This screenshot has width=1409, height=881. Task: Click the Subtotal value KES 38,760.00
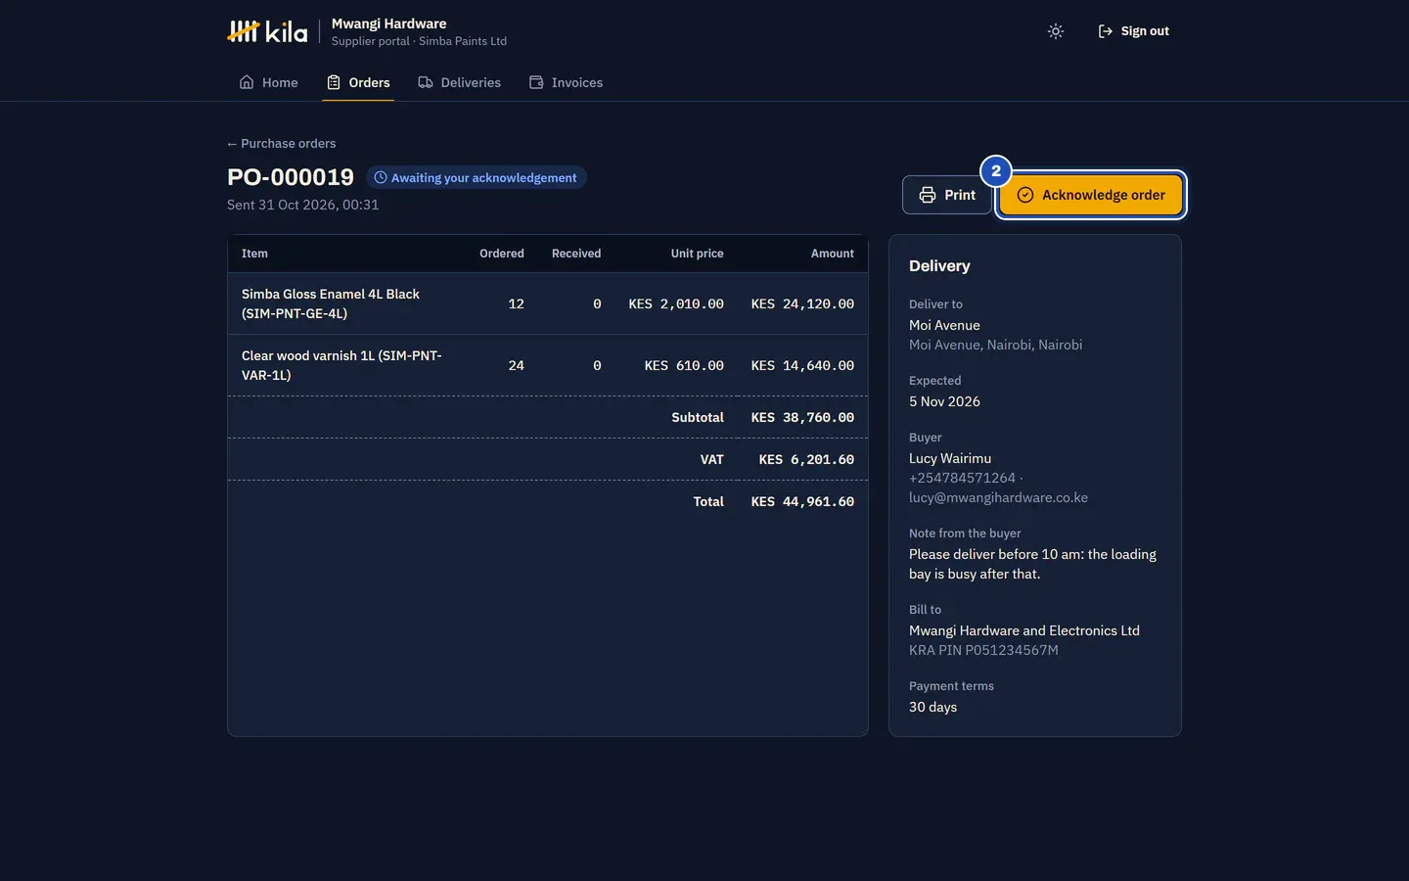tap(802, 418)
